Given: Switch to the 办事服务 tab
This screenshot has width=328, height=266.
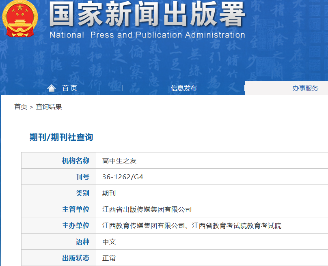Looking at the screenshot, I should [x=305, y=88].
